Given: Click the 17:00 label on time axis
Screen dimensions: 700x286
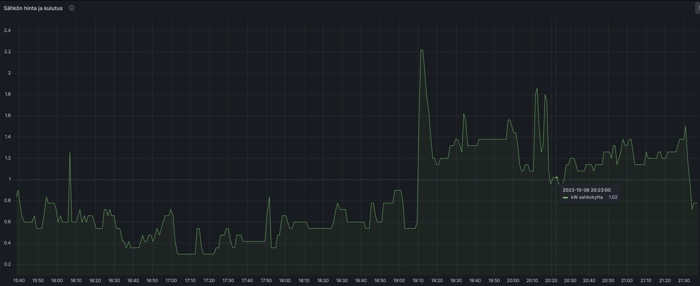Looking at the screenshot, I should click(171, 280).
